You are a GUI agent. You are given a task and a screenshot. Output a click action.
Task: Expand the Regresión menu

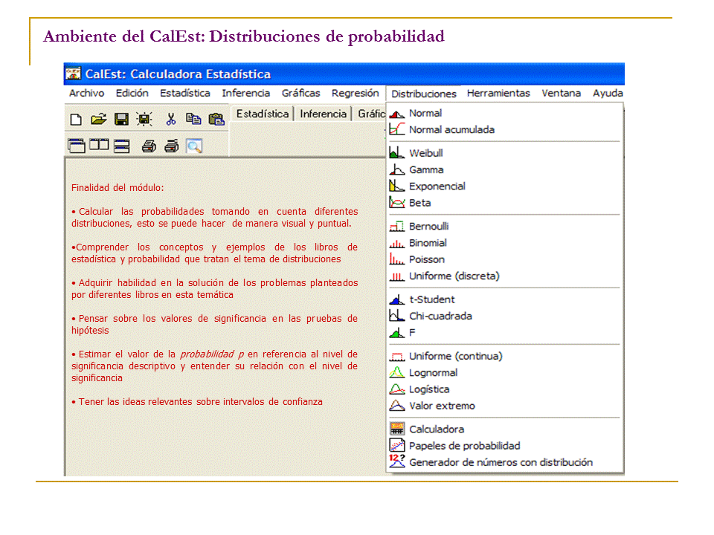(355, 93)
